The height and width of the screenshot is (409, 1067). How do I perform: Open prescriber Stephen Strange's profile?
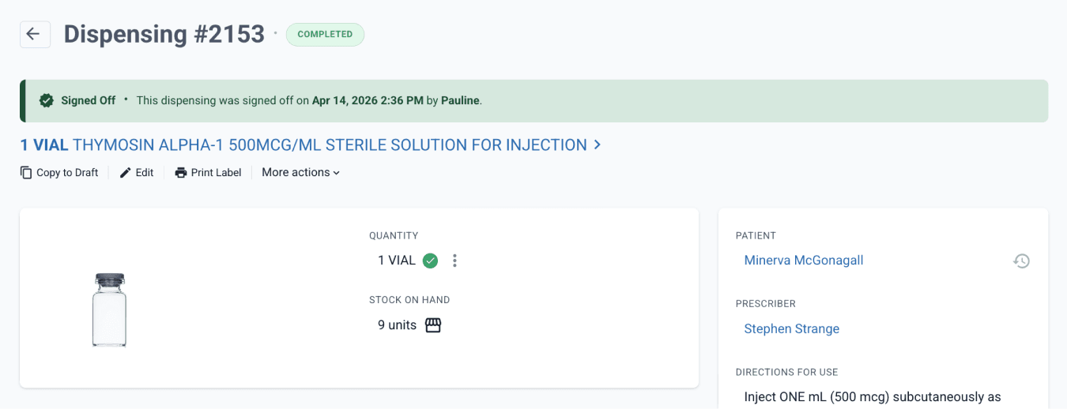[x=792, y=328]
